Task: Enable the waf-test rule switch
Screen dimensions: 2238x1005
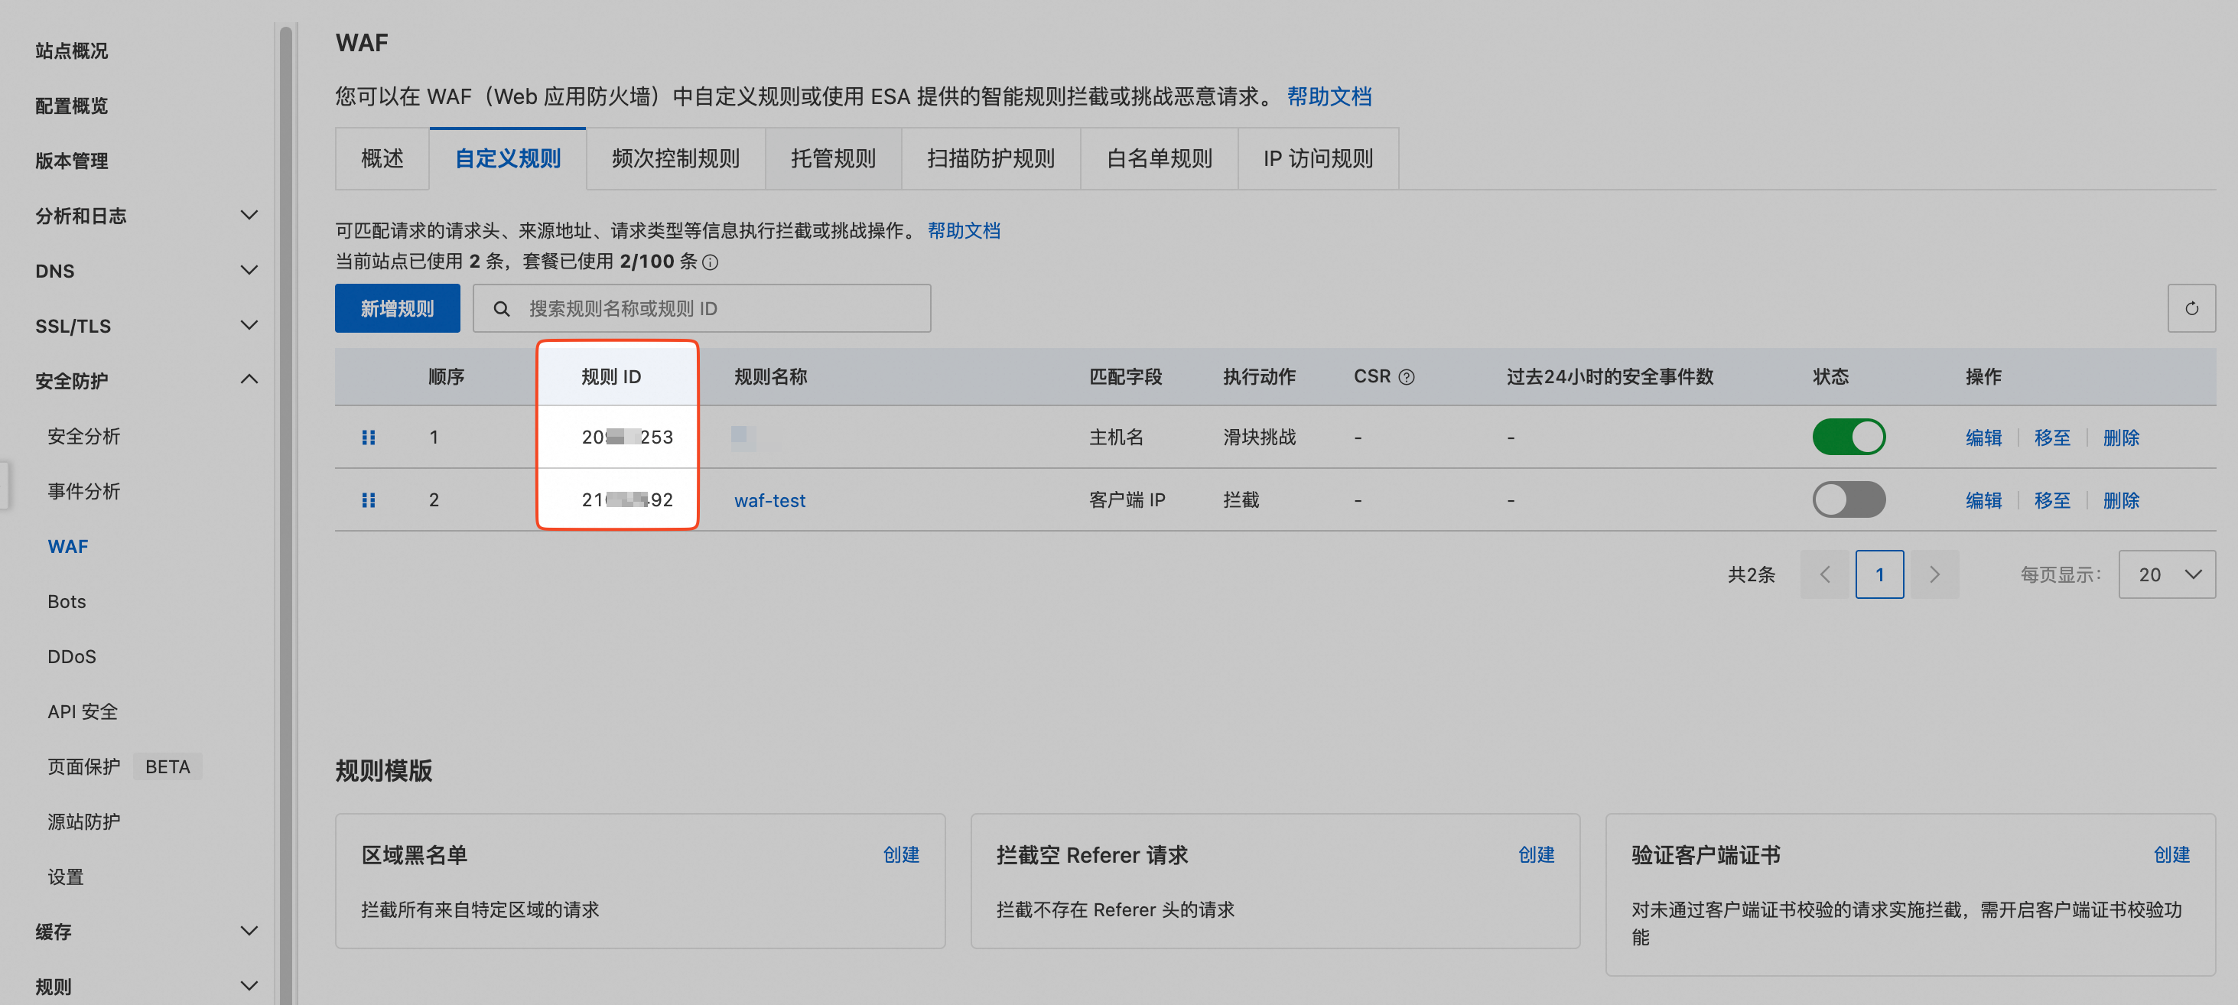Action: point(1848,500)
